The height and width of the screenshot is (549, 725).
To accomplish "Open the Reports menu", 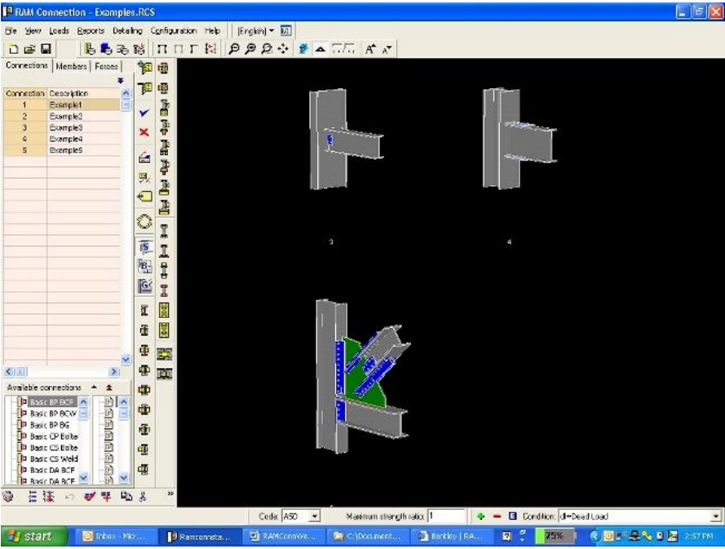I will pos(91,31).
